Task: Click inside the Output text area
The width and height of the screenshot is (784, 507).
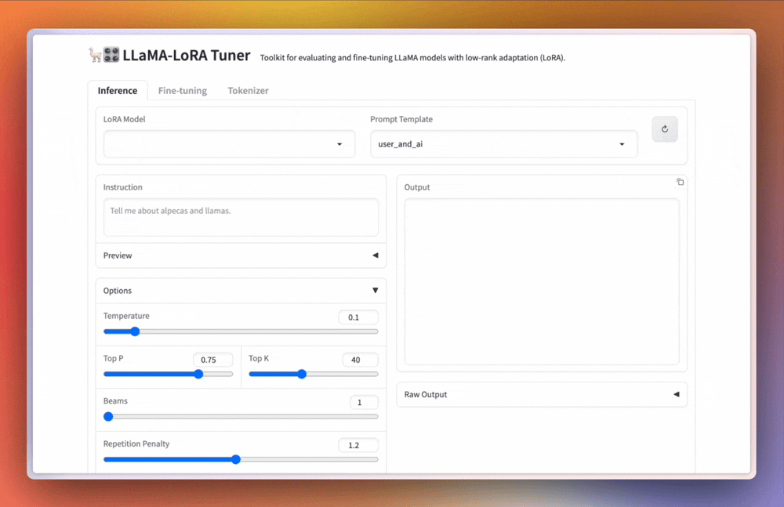Action: click(x=542, y=281)
